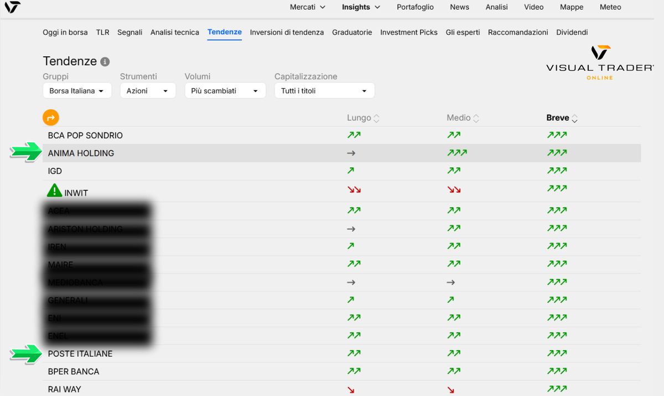Screen dimensions: 664x396
Task: Toggle sorting on the Lungo column
Action: [377, 118]
